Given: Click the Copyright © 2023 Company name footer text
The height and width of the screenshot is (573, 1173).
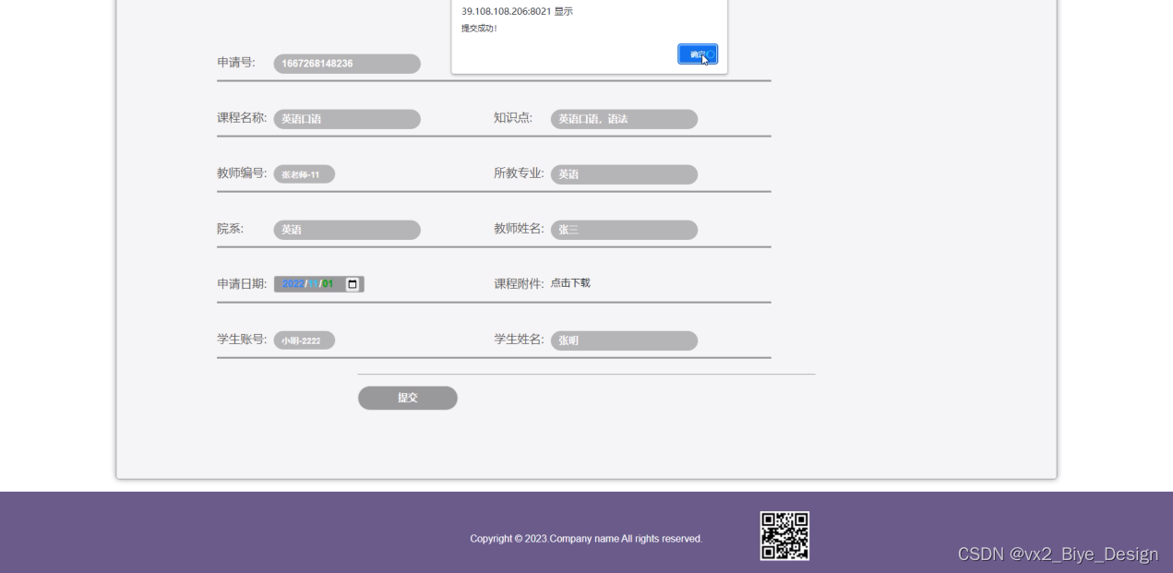Looking at the screenshot, I should click(x=586, y=539).
